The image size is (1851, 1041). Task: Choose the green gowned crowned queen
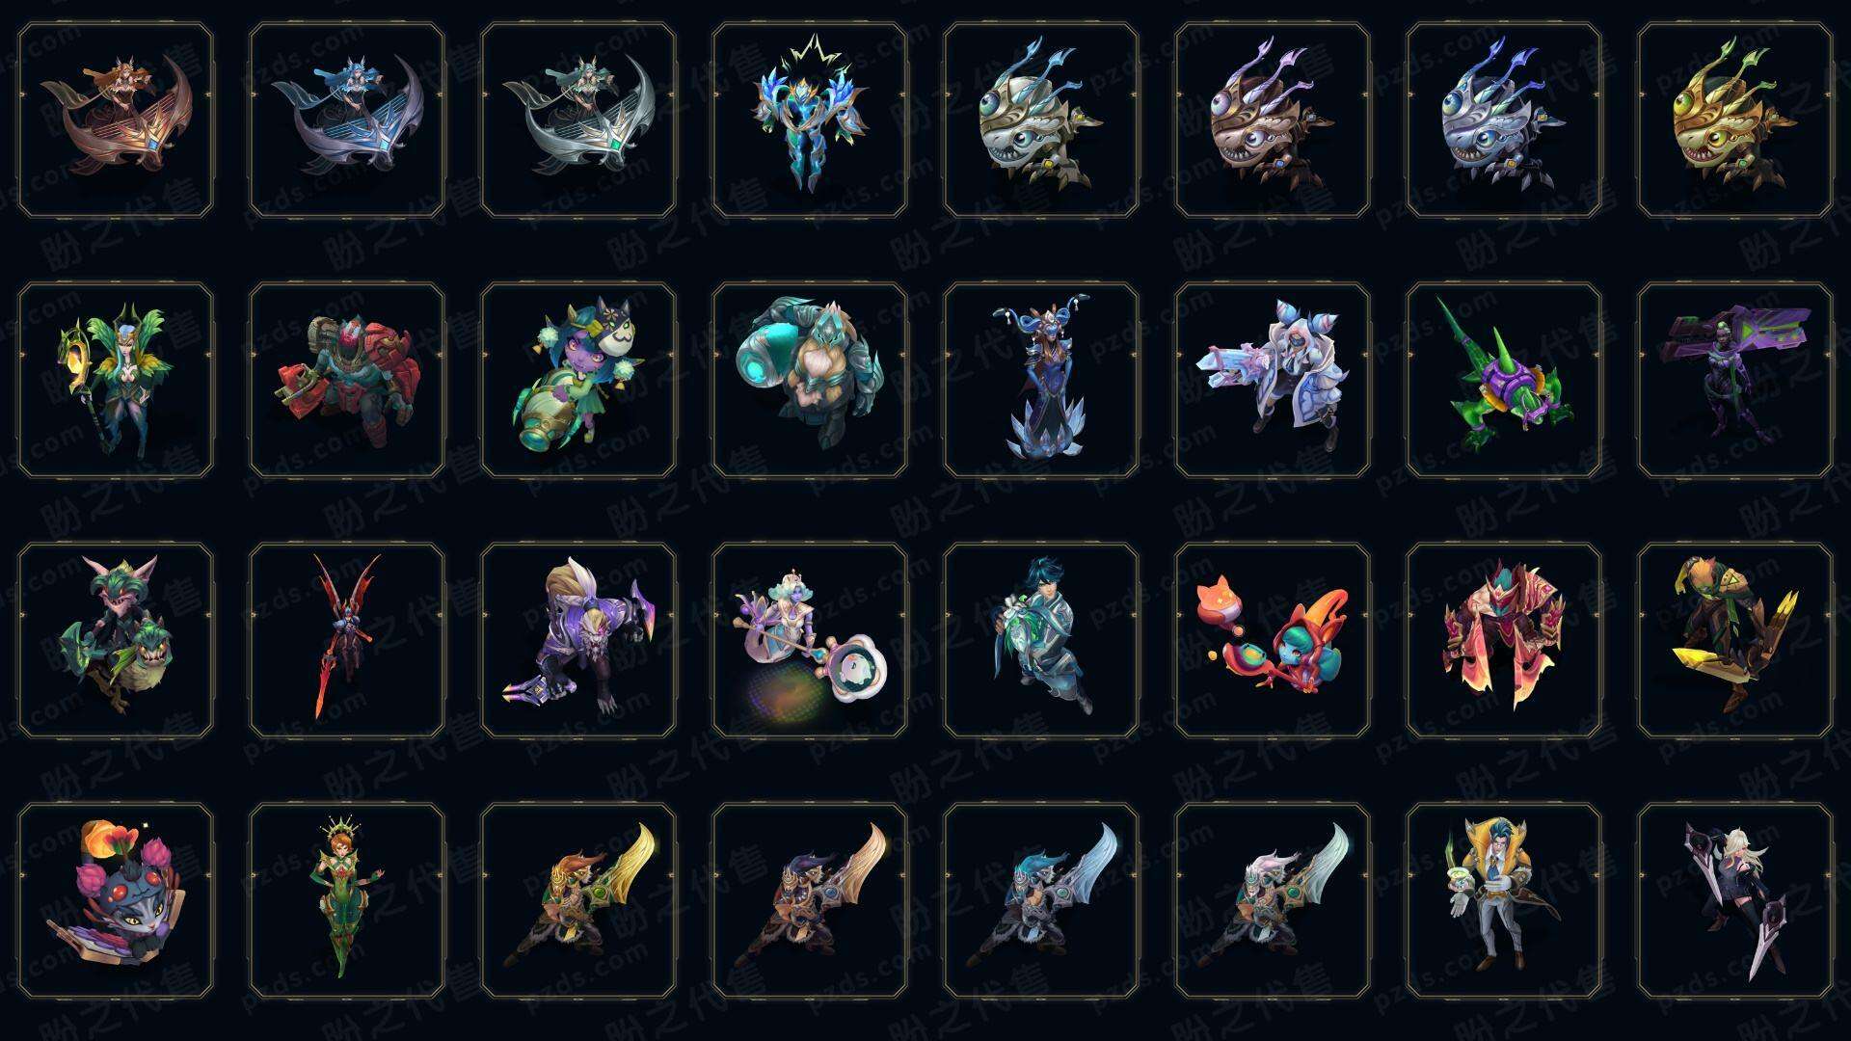tap(347, 900)
